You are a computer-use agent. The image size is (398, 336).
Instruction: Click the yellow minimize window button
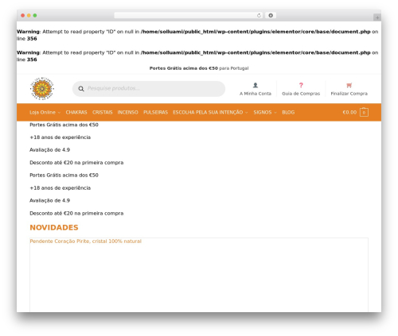pos(29,15)
